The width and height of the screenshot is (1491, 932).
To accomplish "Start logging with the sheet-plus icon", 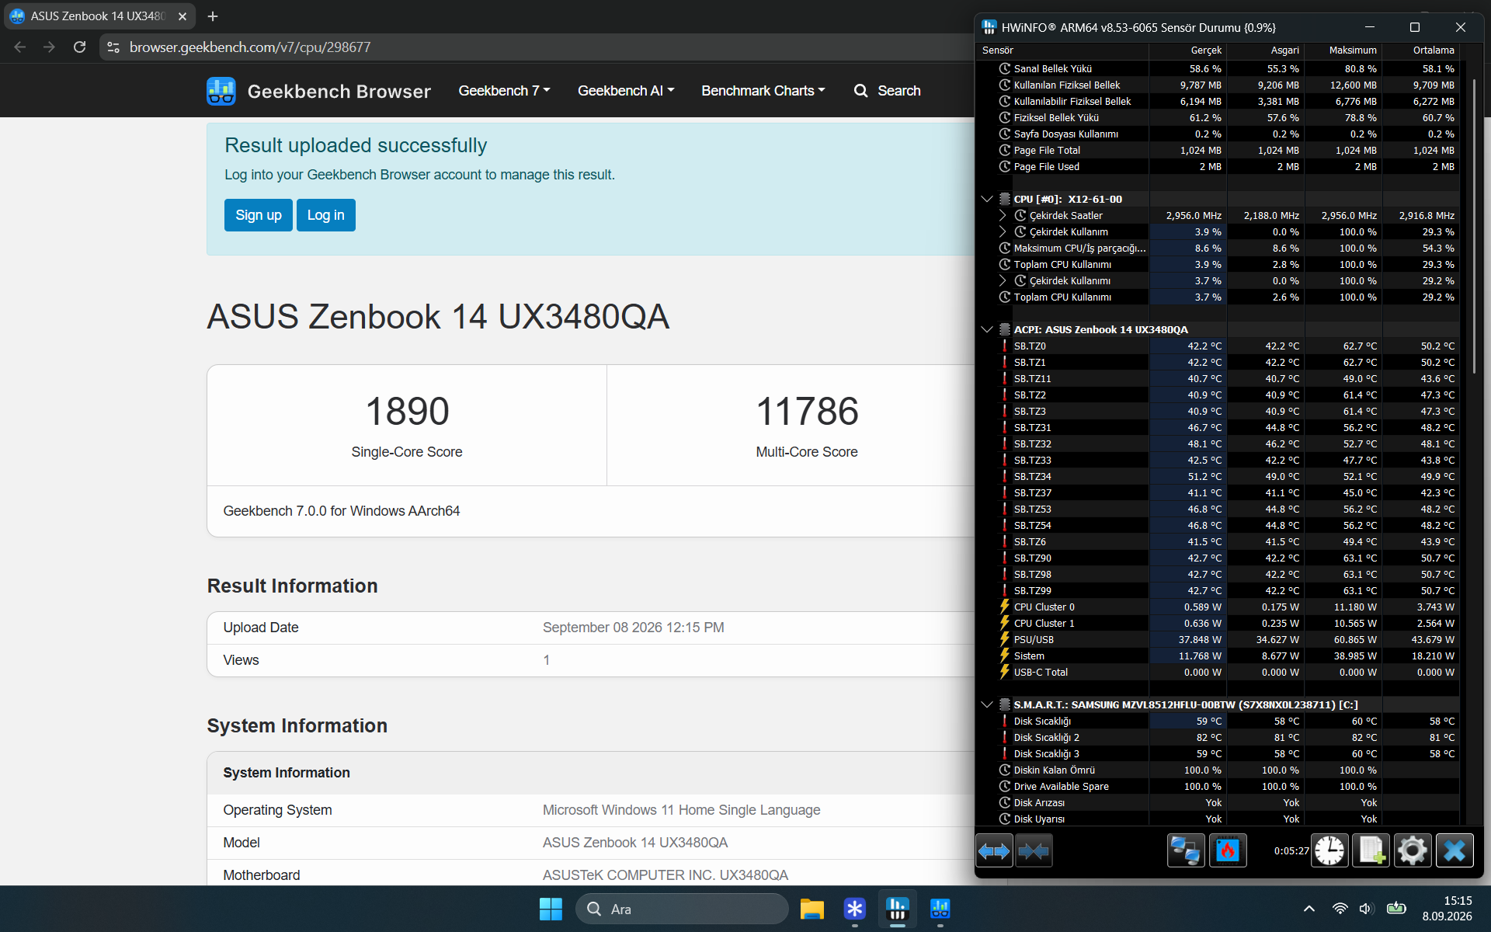I will click(x=1371, y=851).
